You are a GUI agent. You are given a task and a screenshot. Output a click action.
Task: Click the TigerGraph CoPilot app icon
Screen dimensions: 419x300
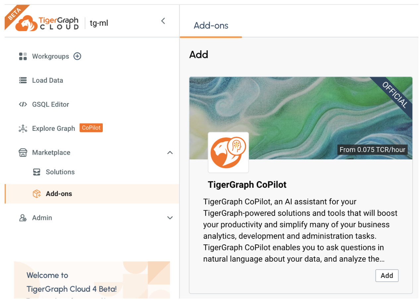[228, 152]
